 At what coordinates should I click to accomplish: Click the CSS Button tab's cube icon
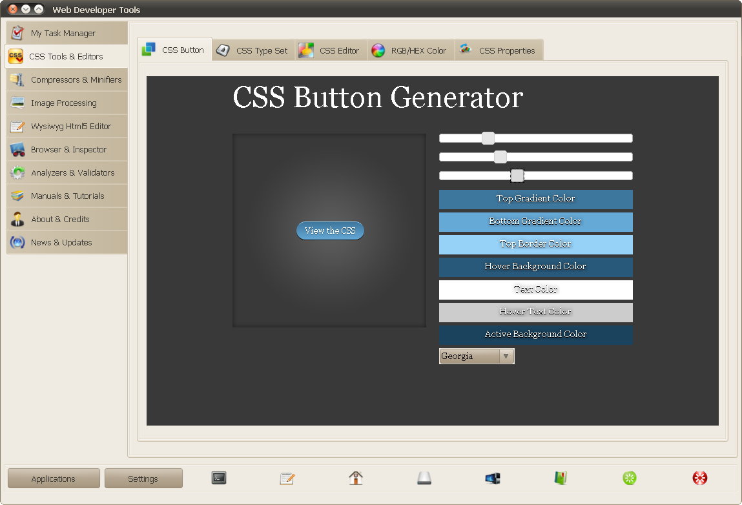[x=149, y=49]
